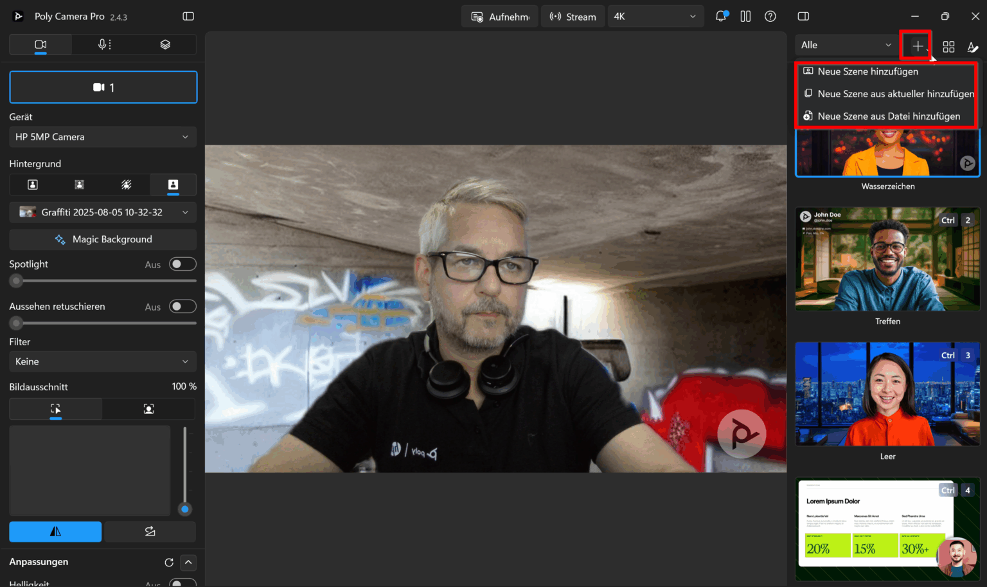This screenshot has height=587, width=987.
Task: Open the microphone settings tab
Action: coord(103,44)
